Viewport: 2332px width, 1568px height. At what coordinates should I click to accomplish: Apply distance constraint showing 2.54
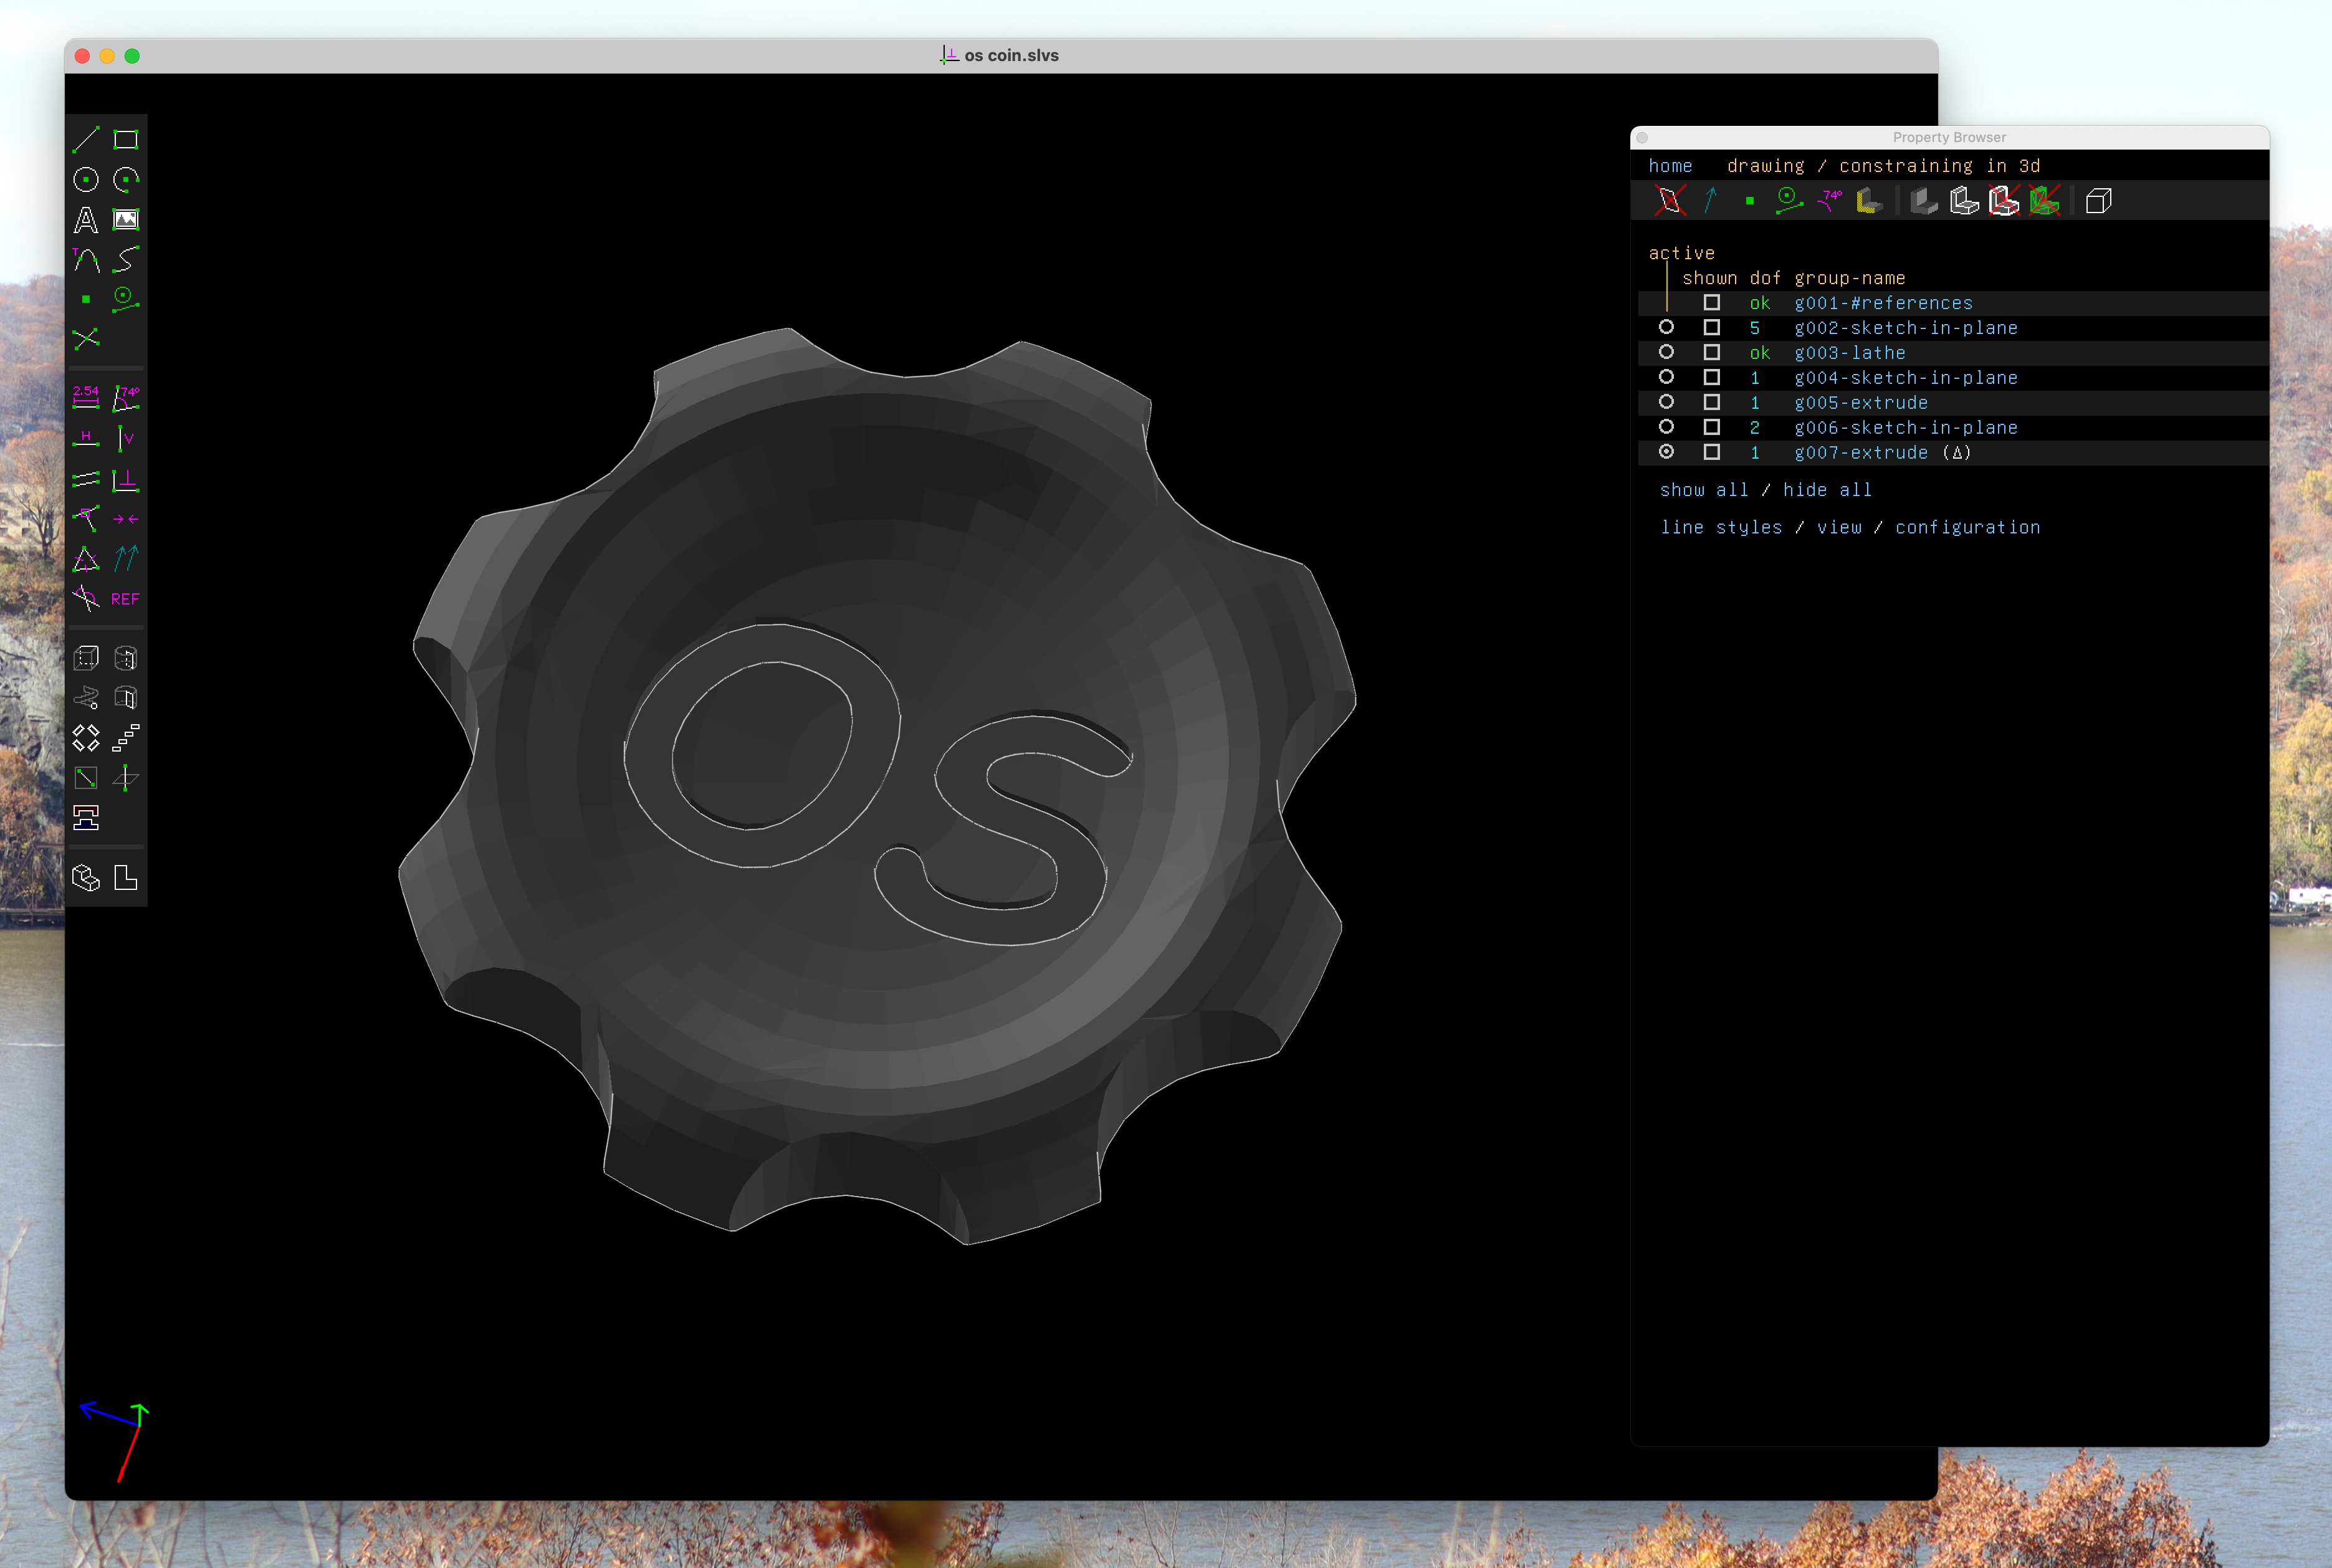click(x=86, y=398)
